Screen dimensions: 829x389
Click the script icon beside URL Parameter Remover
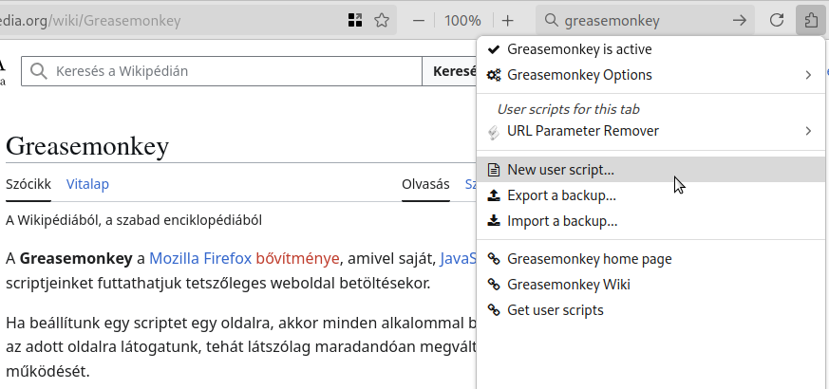coord(494,131)
